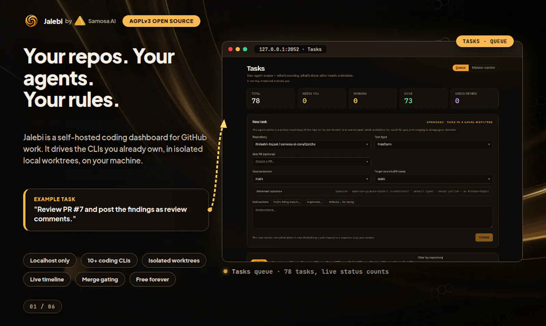Viewport: 546px width, 326px height.
Task: Click the Example Task card
Action: (116, 210)
